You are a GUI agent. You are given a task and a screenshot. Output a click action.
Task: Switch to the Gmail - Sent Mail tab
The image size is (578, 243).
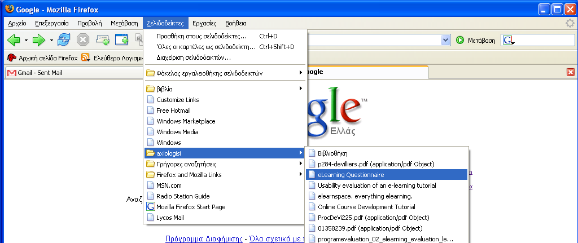click(x=73, y=73)
